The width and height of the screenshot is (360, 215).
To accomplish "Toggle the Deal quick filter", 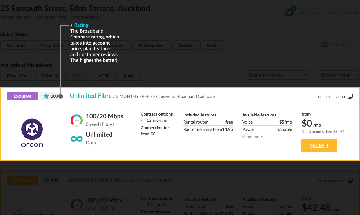I will 211,45.
